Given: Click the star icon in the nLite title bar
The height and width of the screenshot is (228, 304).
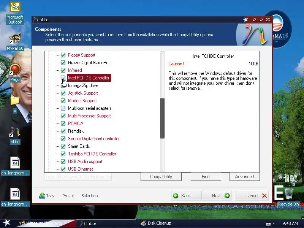Looking at the screenshot, I should point(245,20).
